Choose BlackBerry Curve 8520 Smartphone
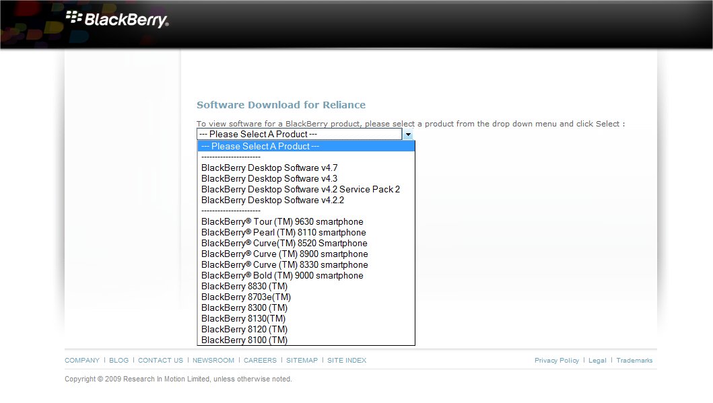 pos(306,243)
